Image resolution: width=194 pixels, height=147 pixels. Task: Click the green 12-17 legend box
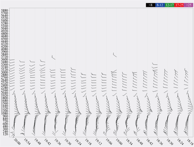point(169,5)
